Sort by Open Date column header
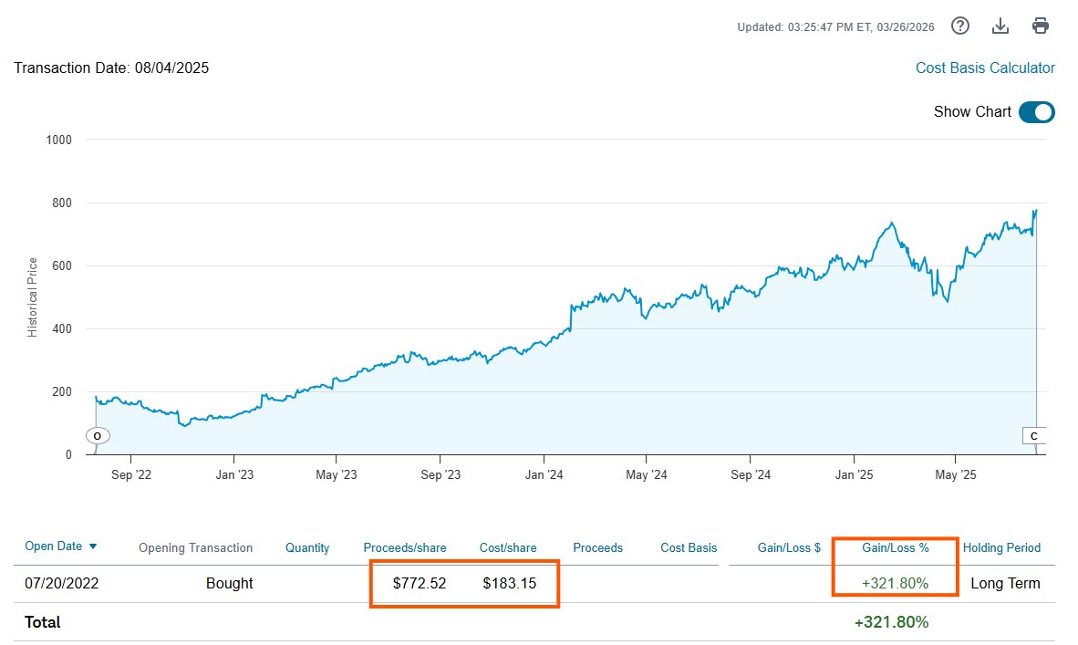Viewport: 1078px width, 645px height. click(x=54, y=546)
